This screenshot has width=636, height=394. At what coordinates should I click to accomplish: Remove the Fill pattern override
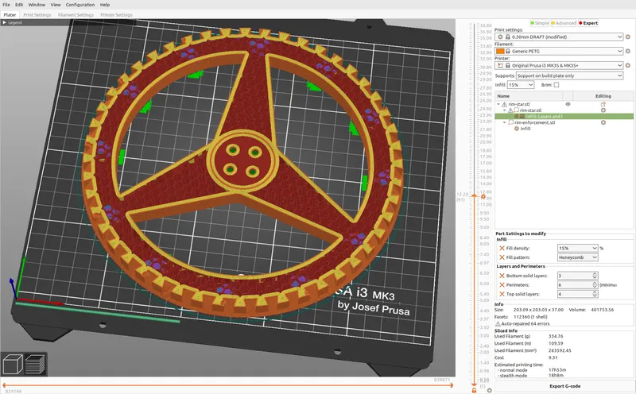[502, 257]
